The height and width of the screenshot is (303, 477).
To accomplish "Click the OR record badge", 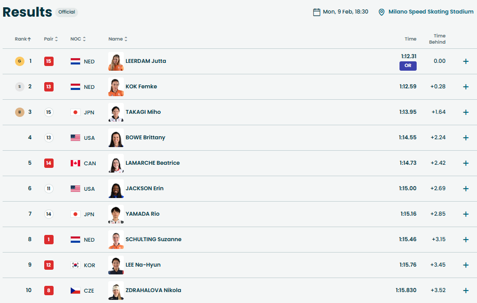I will (x=408, y=66).
